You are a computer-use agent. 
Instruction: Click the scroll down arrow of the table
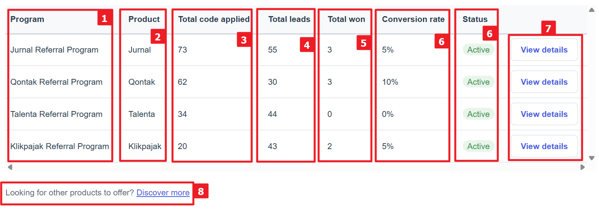[x=592, y=158]
